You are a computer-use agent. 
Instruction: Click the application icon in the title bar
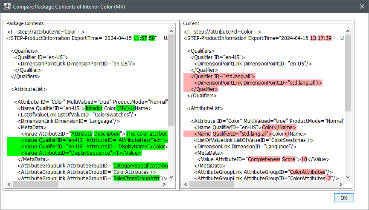tap(6, 7)
